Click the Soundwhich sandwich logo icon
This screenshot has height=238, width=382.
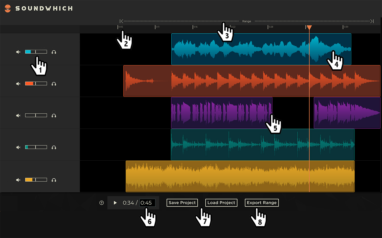click(x=8, y=8)
